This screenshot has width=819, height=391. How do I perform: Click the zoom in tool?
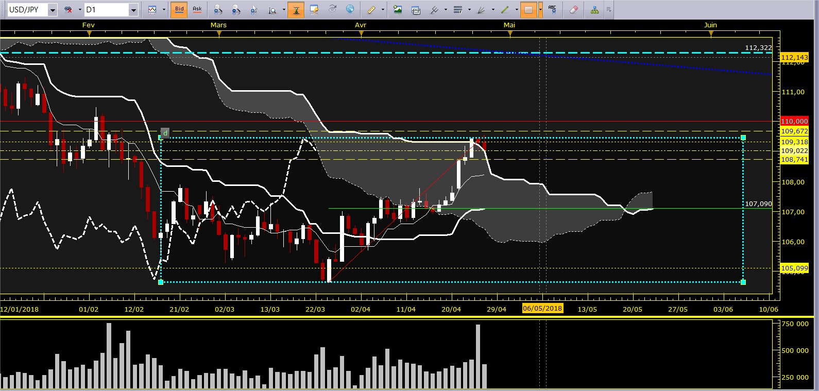[x=218, y=10]
